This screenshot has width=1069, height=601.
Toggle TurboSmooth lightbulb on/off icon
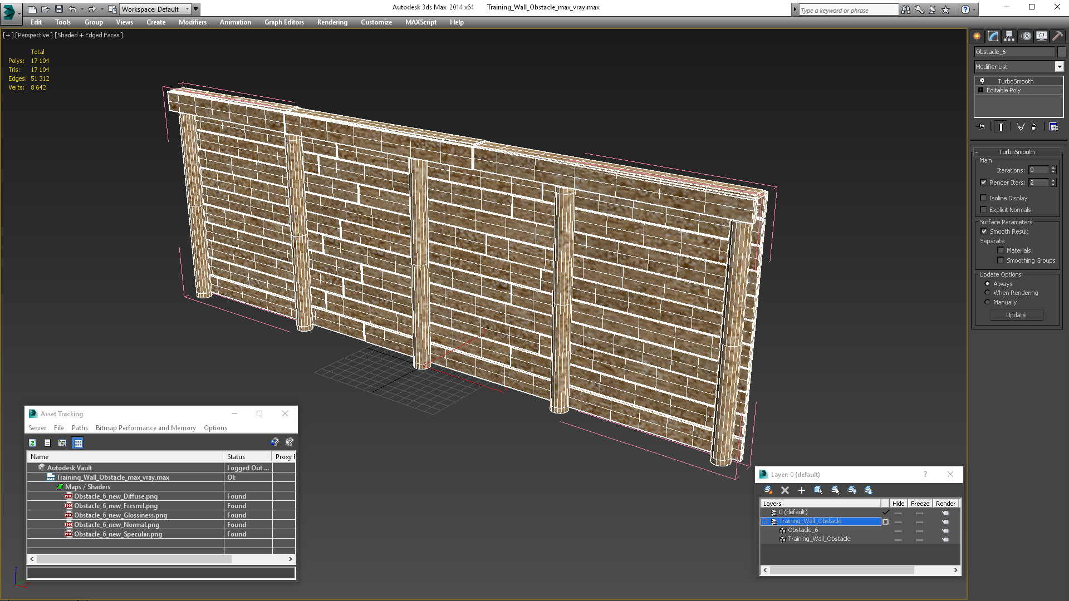(x=982, y=81)
